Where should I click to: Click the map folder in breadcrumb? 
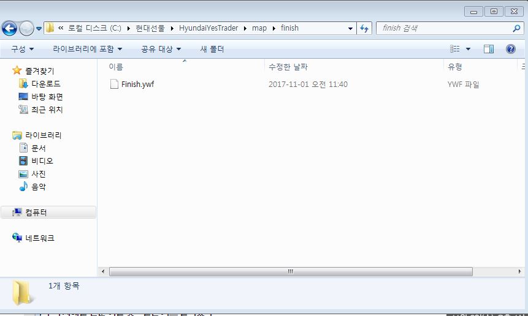(x=259, y=28)
